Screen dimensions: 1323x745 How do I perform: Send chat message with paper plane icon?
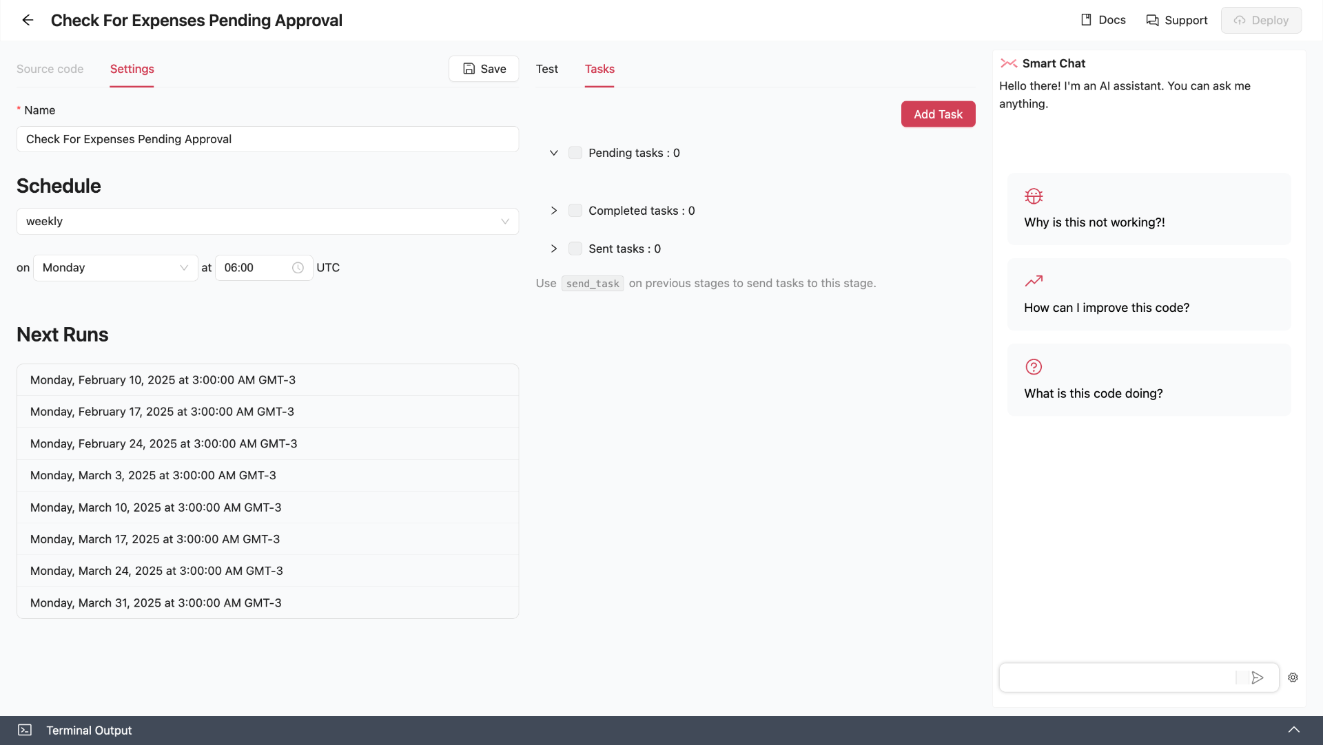[1258, 678]
